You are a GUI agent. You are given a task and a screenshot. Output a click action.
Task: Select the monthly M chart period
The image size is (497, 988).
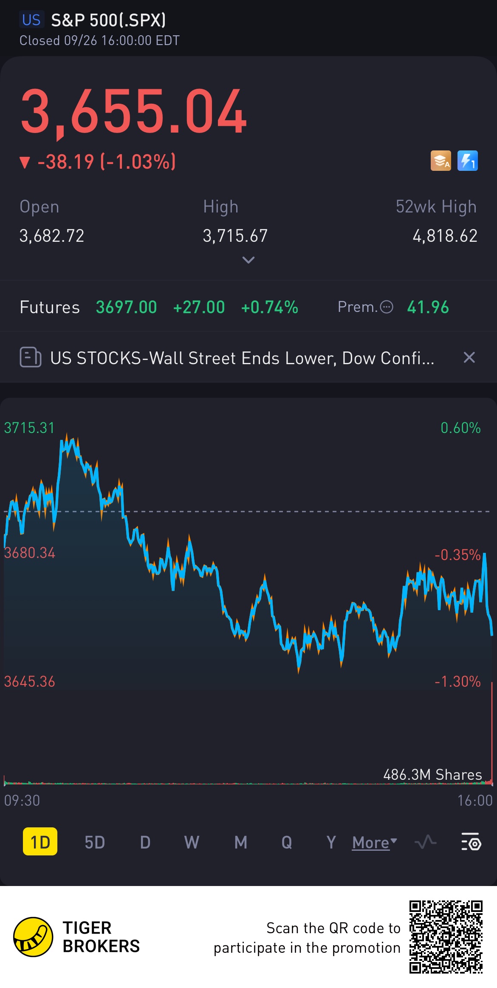(x=240, y=842)
